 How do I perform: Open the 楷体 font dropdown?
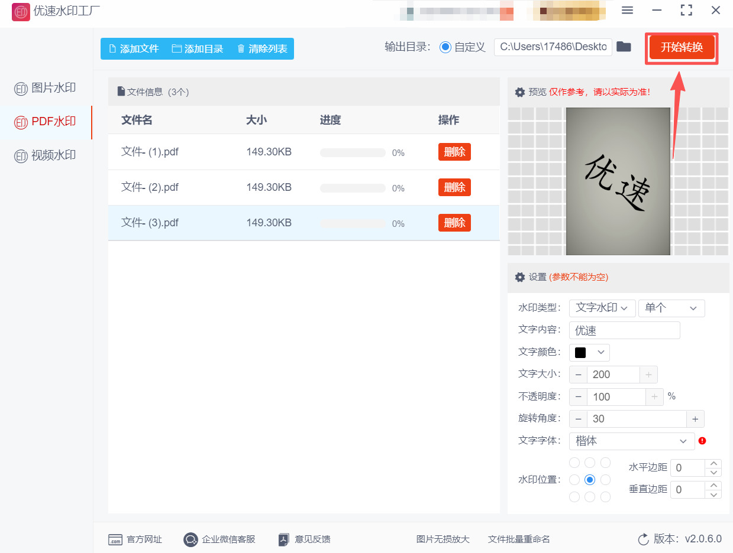click(632, 441)
